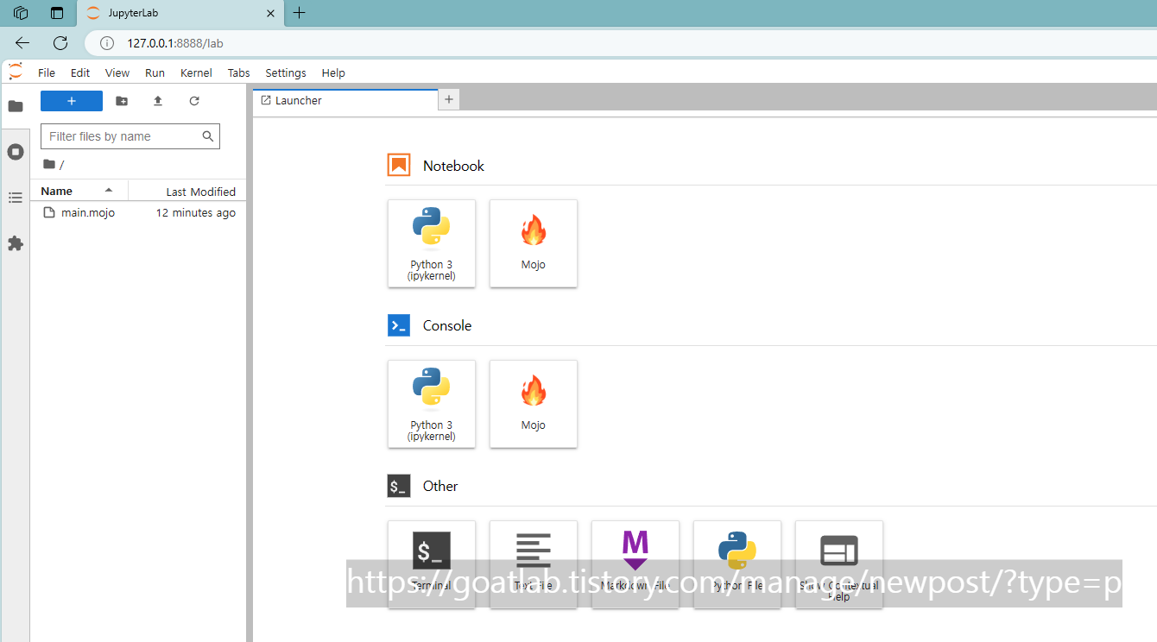1157x642 pixels.
Task: Open the Edit menu
Action: click(x=80, y=72)
